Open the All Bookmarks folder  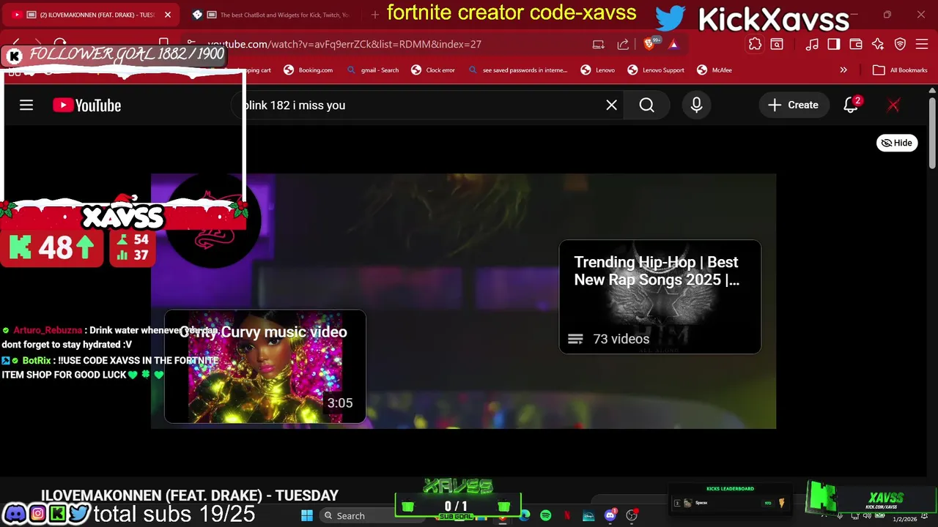tap(901, 70)
